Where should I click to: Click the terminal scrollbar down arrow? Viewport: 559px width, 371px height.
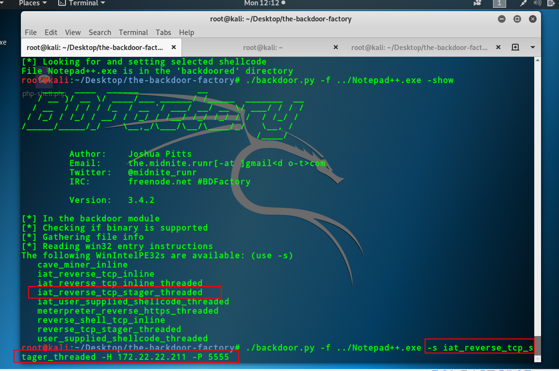[x=538, y=359]
